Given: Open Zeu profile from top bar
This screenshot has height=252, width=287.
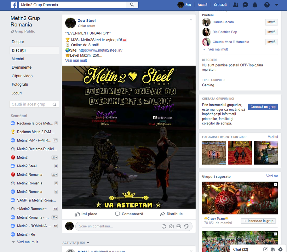Looking at the screenshot, I should click(184, 5).
